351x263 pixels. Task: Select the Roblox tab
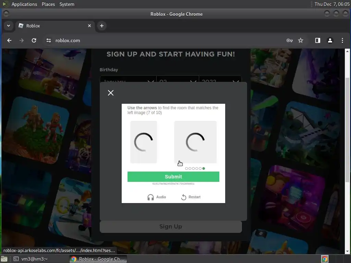pos(55,26)
